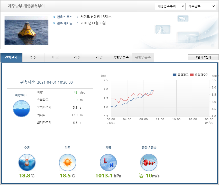The image size is (219, 185).
Task: Click the 제주남부 해양관측부이 page title
Action: click(26, 6)
